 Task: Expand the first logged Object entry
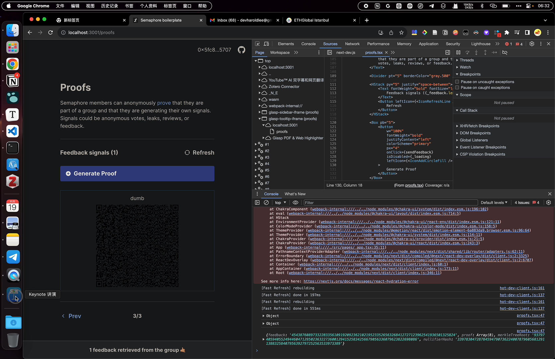point(263,316)
